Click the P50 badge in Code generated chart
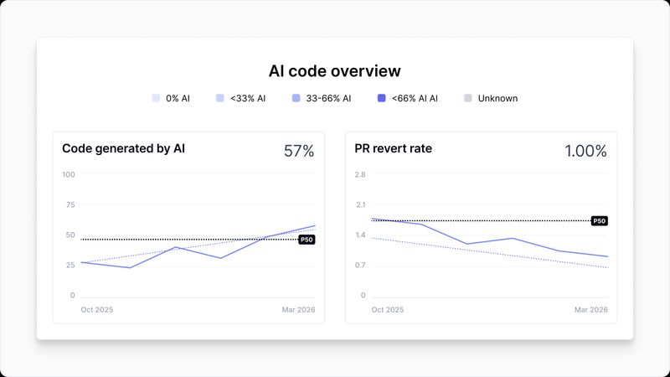 pos(307,240)
